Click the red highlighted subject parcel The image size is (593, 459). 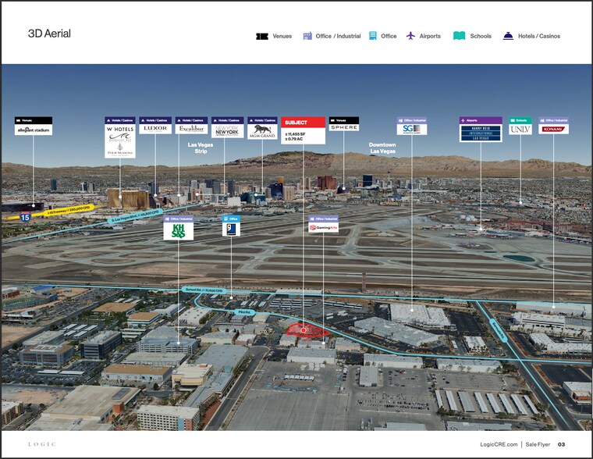pos(307,330)
